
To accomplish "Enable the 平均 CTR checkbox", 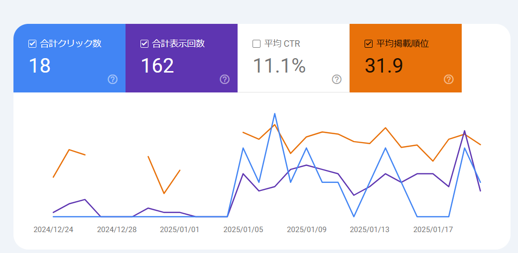I will (x=257, y=44).
